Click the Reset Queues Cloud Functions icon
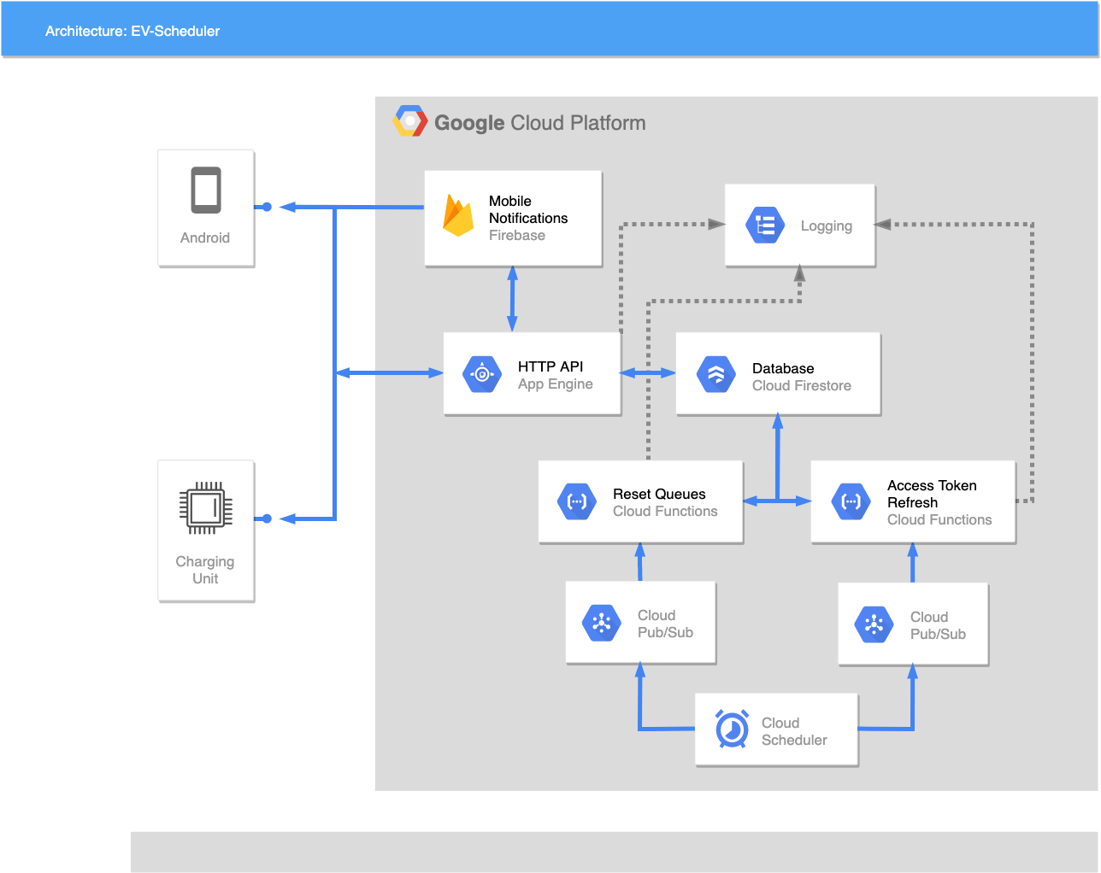The width and height of the screenshot is (1101, 873). tap(577, 502)
